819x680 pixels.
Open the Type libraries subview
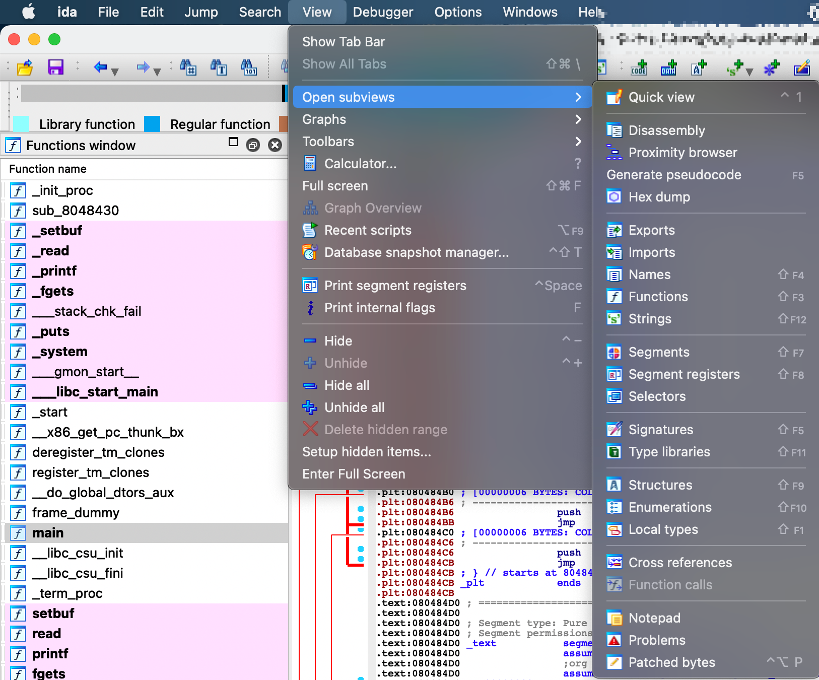tap(706, 452)
